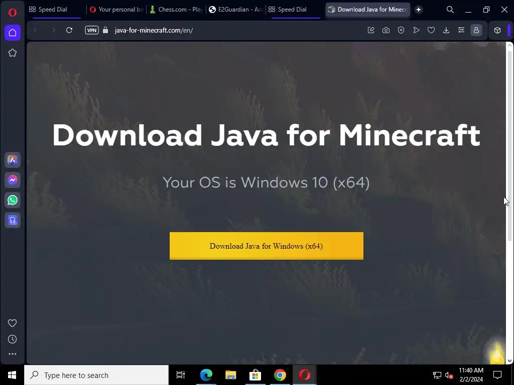Open Easy Setup sliders icon
The image size is (514, 385).
[x=461, y=30]
